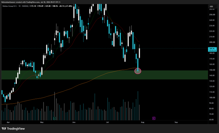The height and width of the screenshot is (133, 219).
Task: Click the TradingView logo
Action: tap(13, 129)
